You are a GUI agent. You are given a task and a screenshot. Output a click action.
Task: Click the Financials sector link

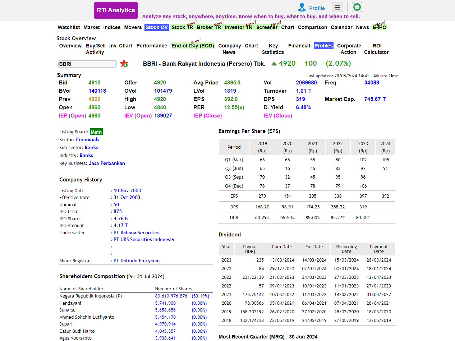[x=88, y=139]
